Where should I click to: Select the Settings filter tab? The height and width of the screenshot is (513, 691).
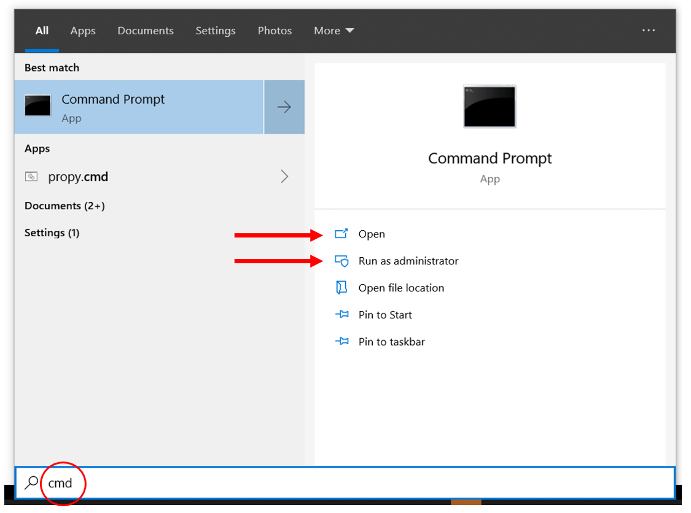tap(216, 30)
